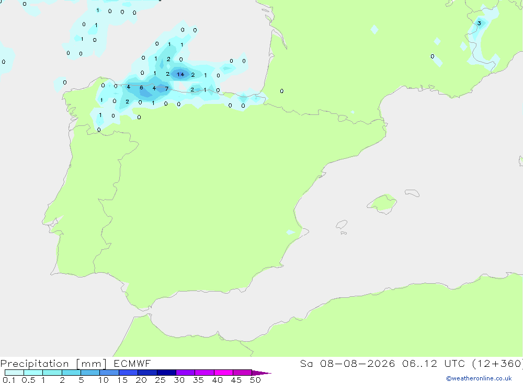The height and width of the screenshot is (383, 523).
Task: Click the legend label 15
Action: 122,380
